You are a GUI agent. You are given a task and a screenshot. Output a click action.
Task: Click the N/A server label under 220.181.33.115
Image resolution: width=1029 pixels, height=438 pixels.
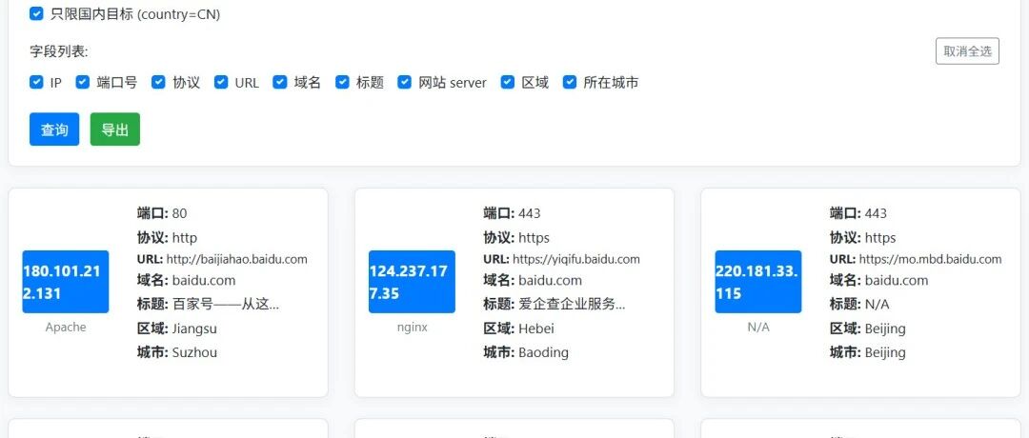(758, 328)
